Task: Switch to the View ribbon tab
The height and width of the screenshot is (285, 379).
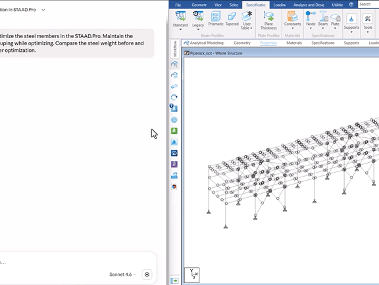Action: 218,5
